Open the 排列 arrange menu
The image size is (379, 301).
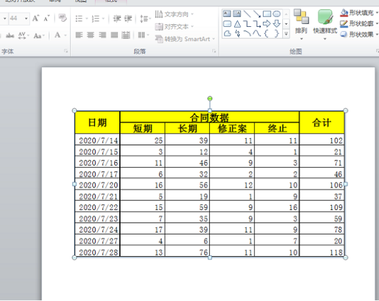[x=301, y=24]
